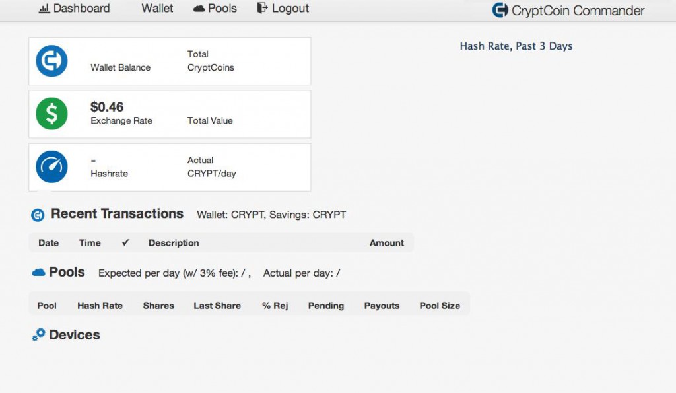This screenshot has width=676, height=393.
Task: Click the Pending column header
Action: 326,305
